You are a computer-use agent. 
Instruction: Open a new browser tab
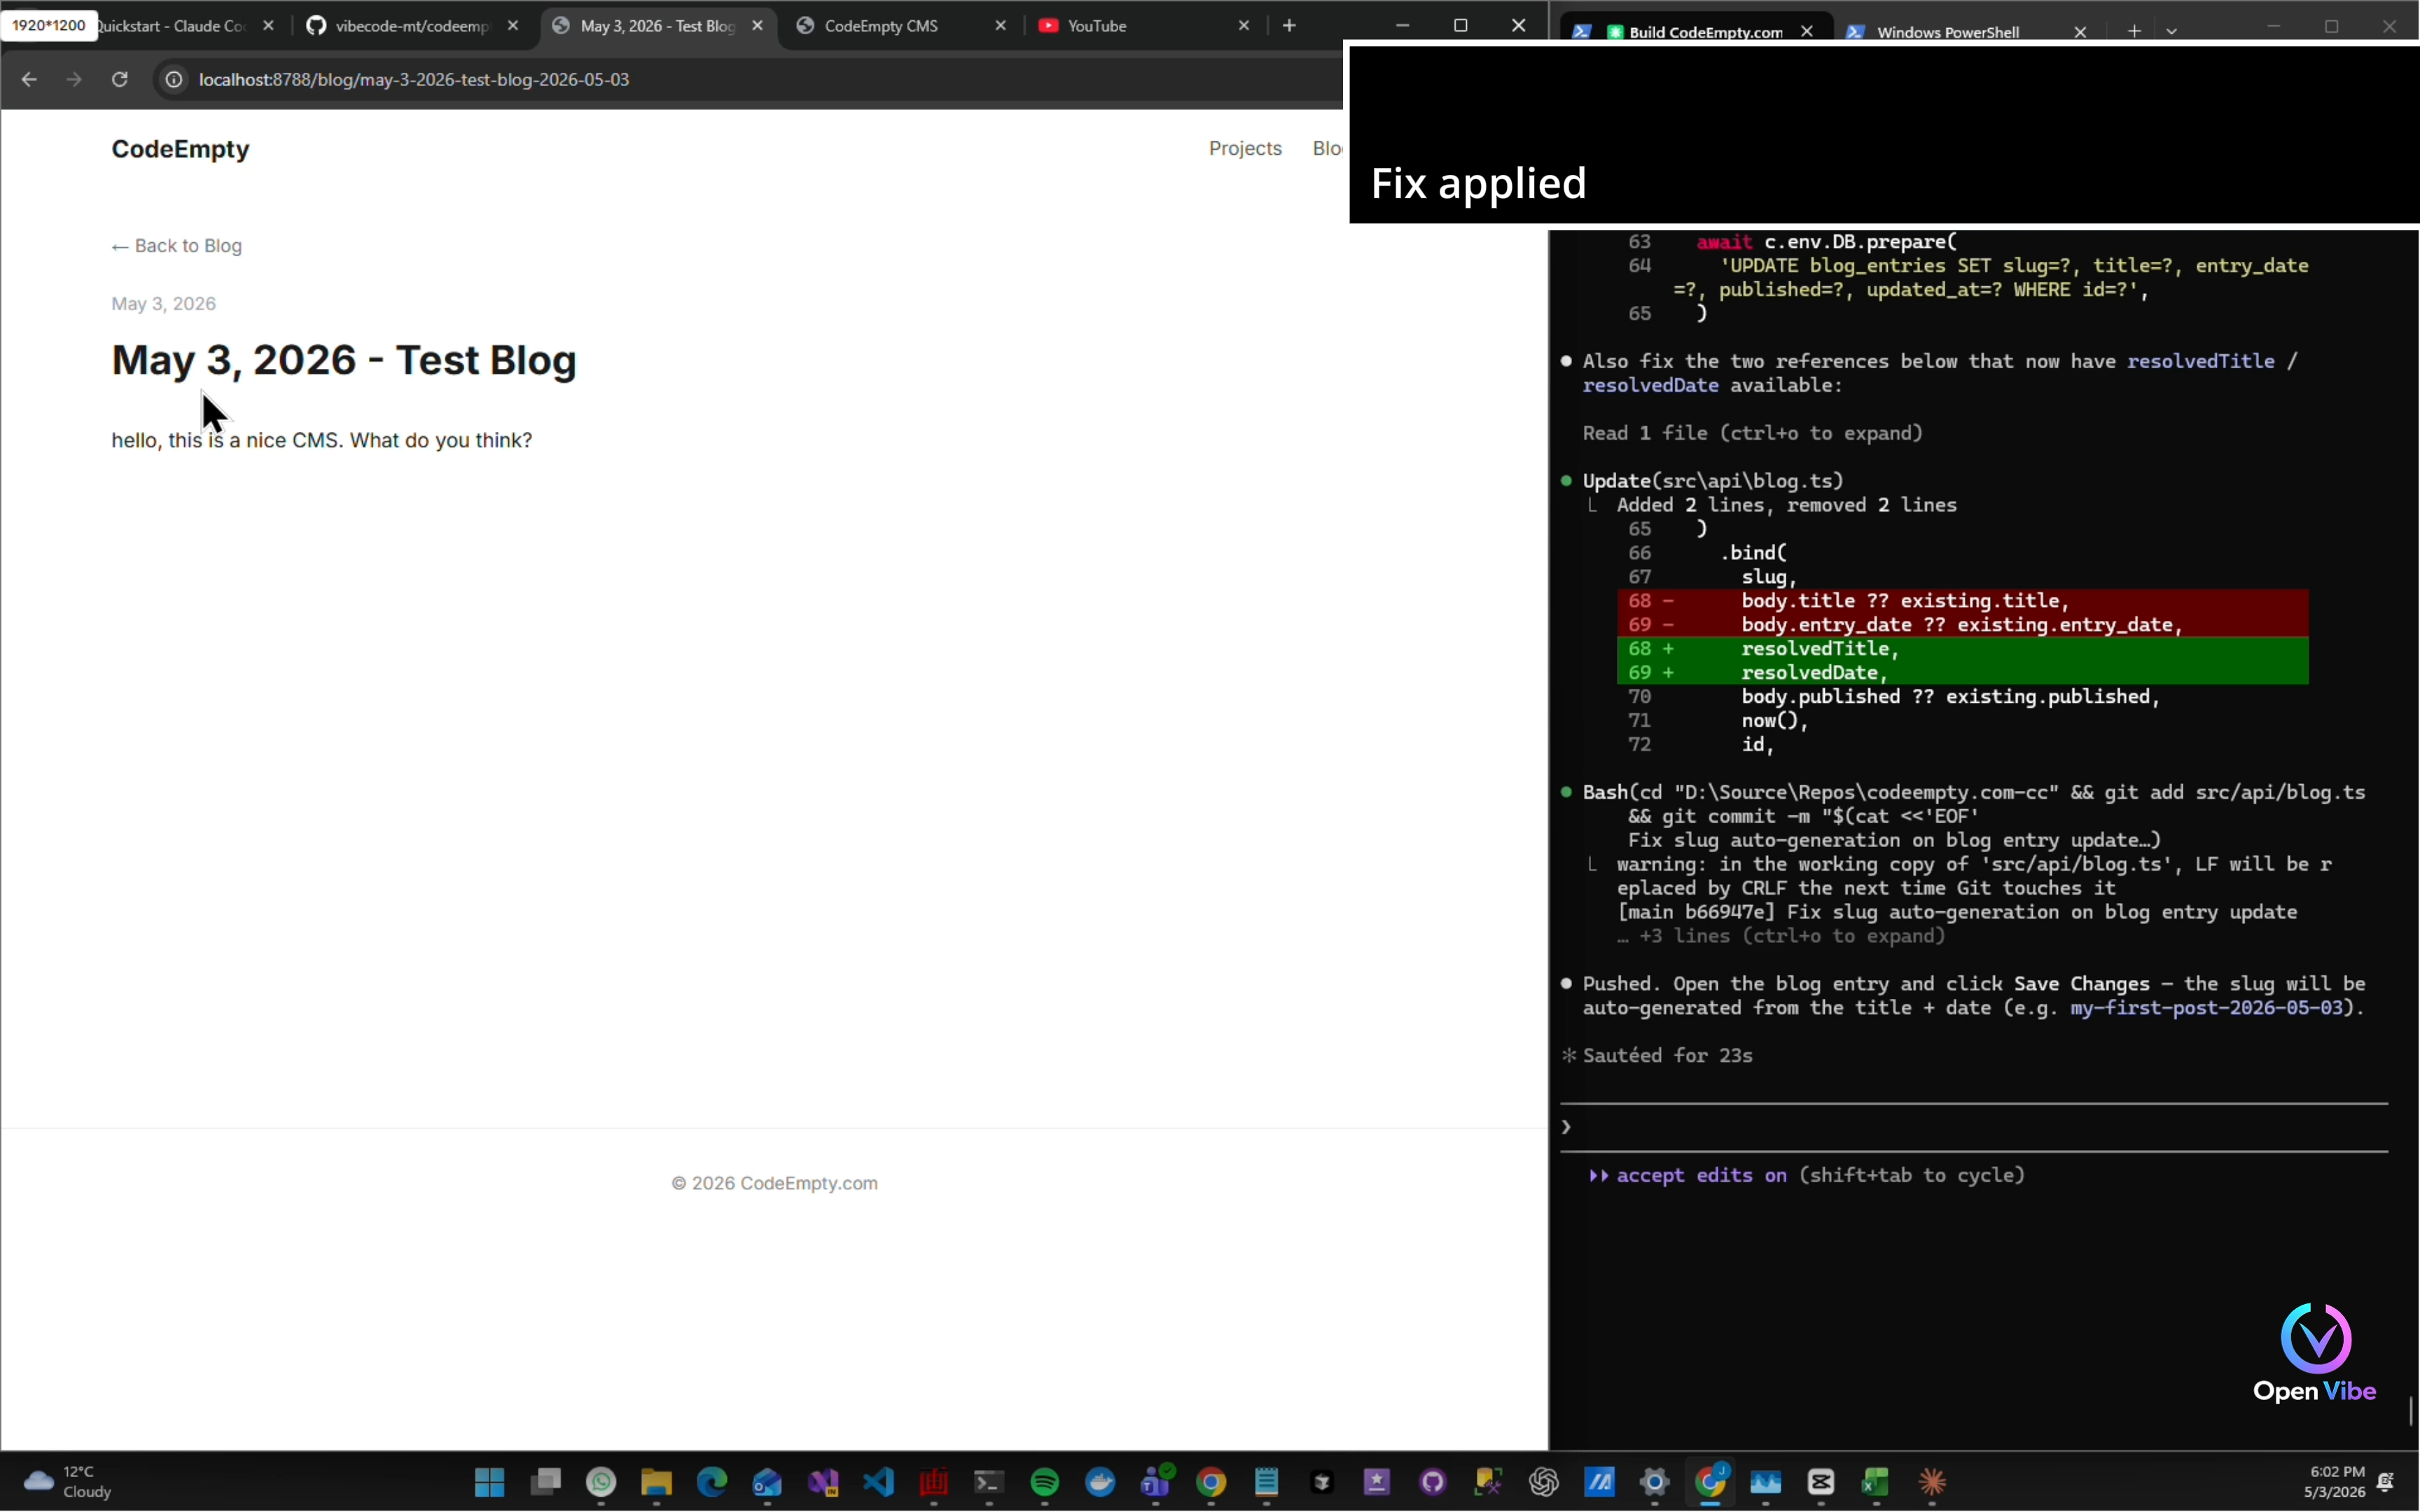[1289, 26]
